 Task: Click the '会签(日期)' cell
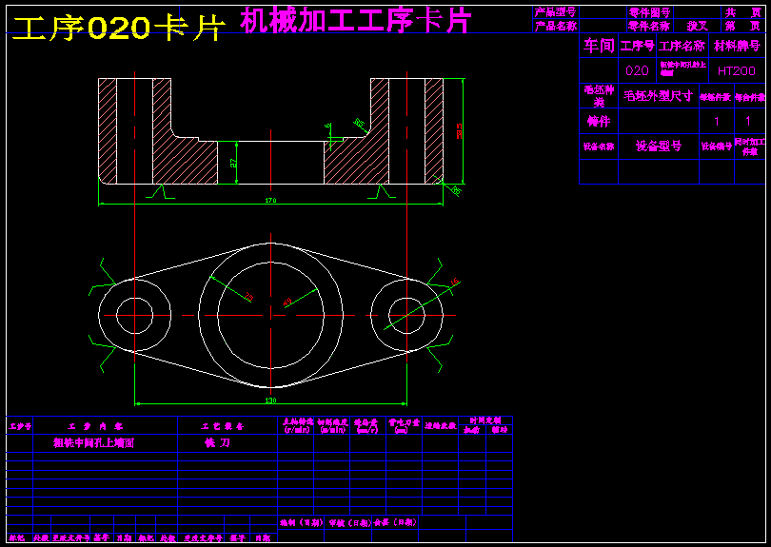tap(395, 522)
